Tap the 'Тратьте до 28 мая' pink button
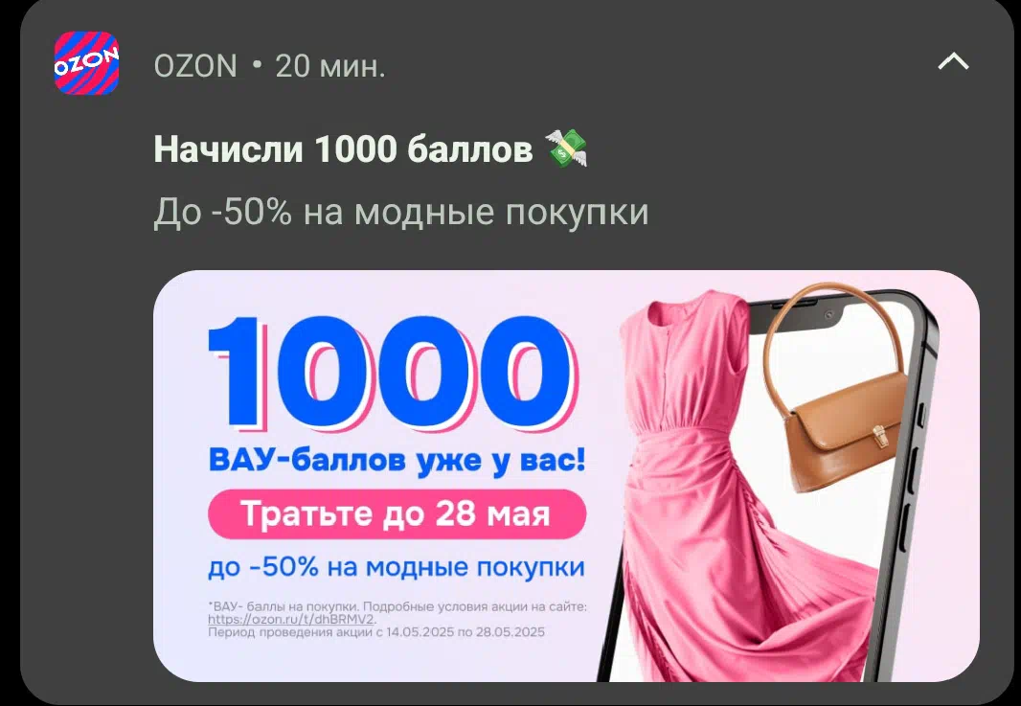The image size is (1021, 706). [x=397, y=513]
